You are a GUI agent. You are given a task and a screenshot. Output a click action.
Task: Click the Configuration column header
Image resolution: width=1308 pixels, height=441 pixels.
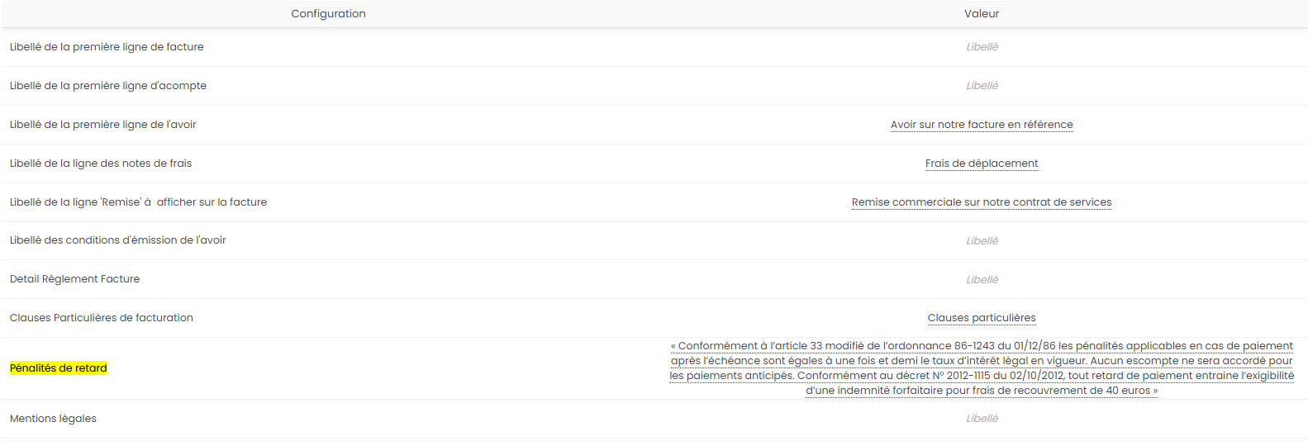(328, 14)
